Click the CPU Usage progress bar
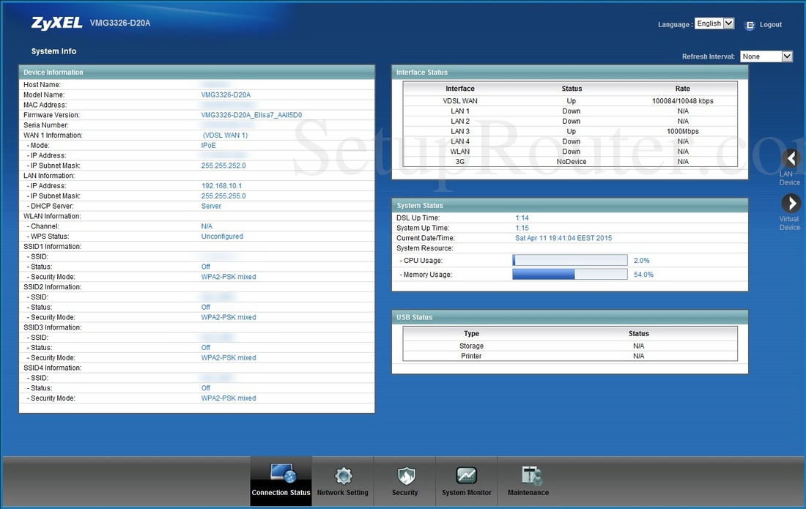This screenshot has height=509, width=806. [569, 261]
